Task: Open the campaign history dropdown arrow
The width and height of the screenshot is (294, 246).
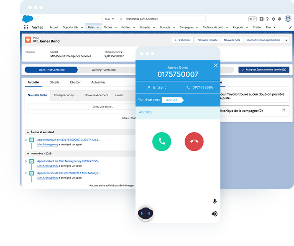Action: 284,110
